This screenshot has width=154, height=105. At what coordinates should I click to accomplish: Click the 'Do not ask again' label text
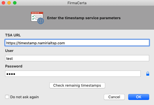(24, 97)
